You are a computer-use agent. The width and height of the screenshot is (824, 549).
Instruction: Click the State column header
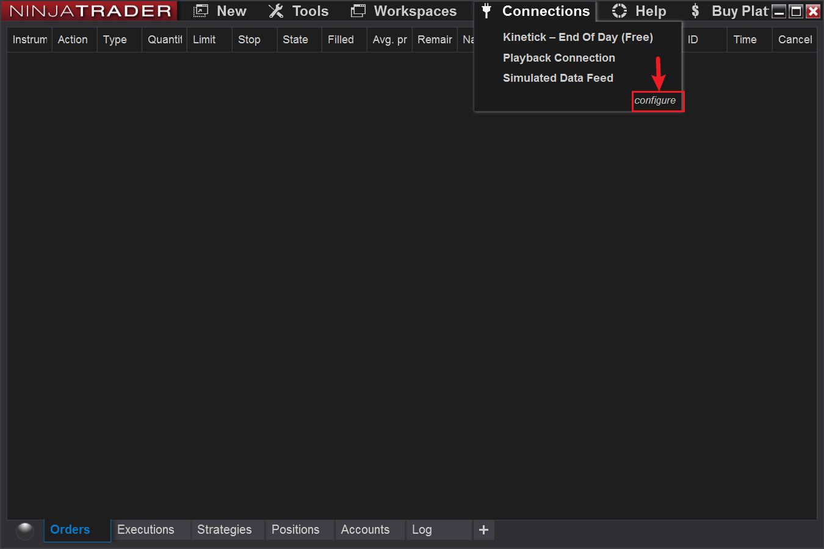[x=299, y=40]
